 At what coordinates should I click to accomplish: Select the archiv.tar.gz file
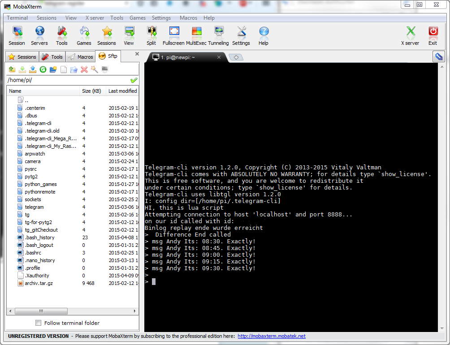coord(39,283)
